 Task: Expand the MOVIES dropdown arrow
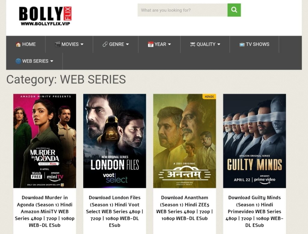pos(82,45)
